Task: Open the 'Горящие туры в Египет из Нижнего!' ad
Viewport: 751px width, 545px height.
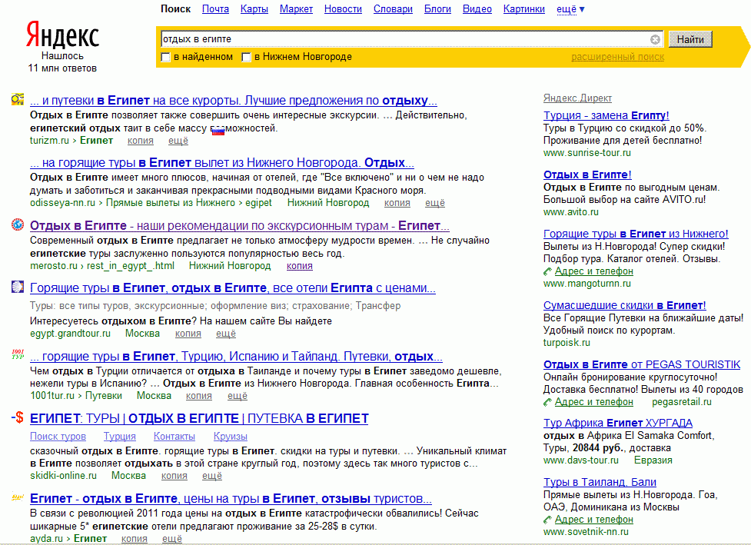Action: pos(636,234)
